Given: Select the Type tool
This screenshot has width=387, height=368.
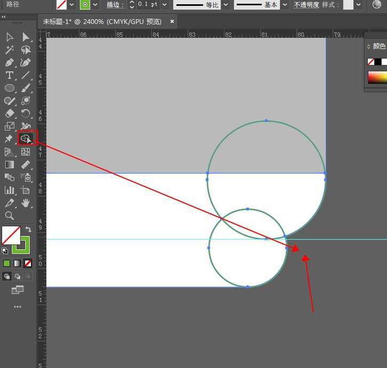Looking at the screenshot, I should pos(9,75).
